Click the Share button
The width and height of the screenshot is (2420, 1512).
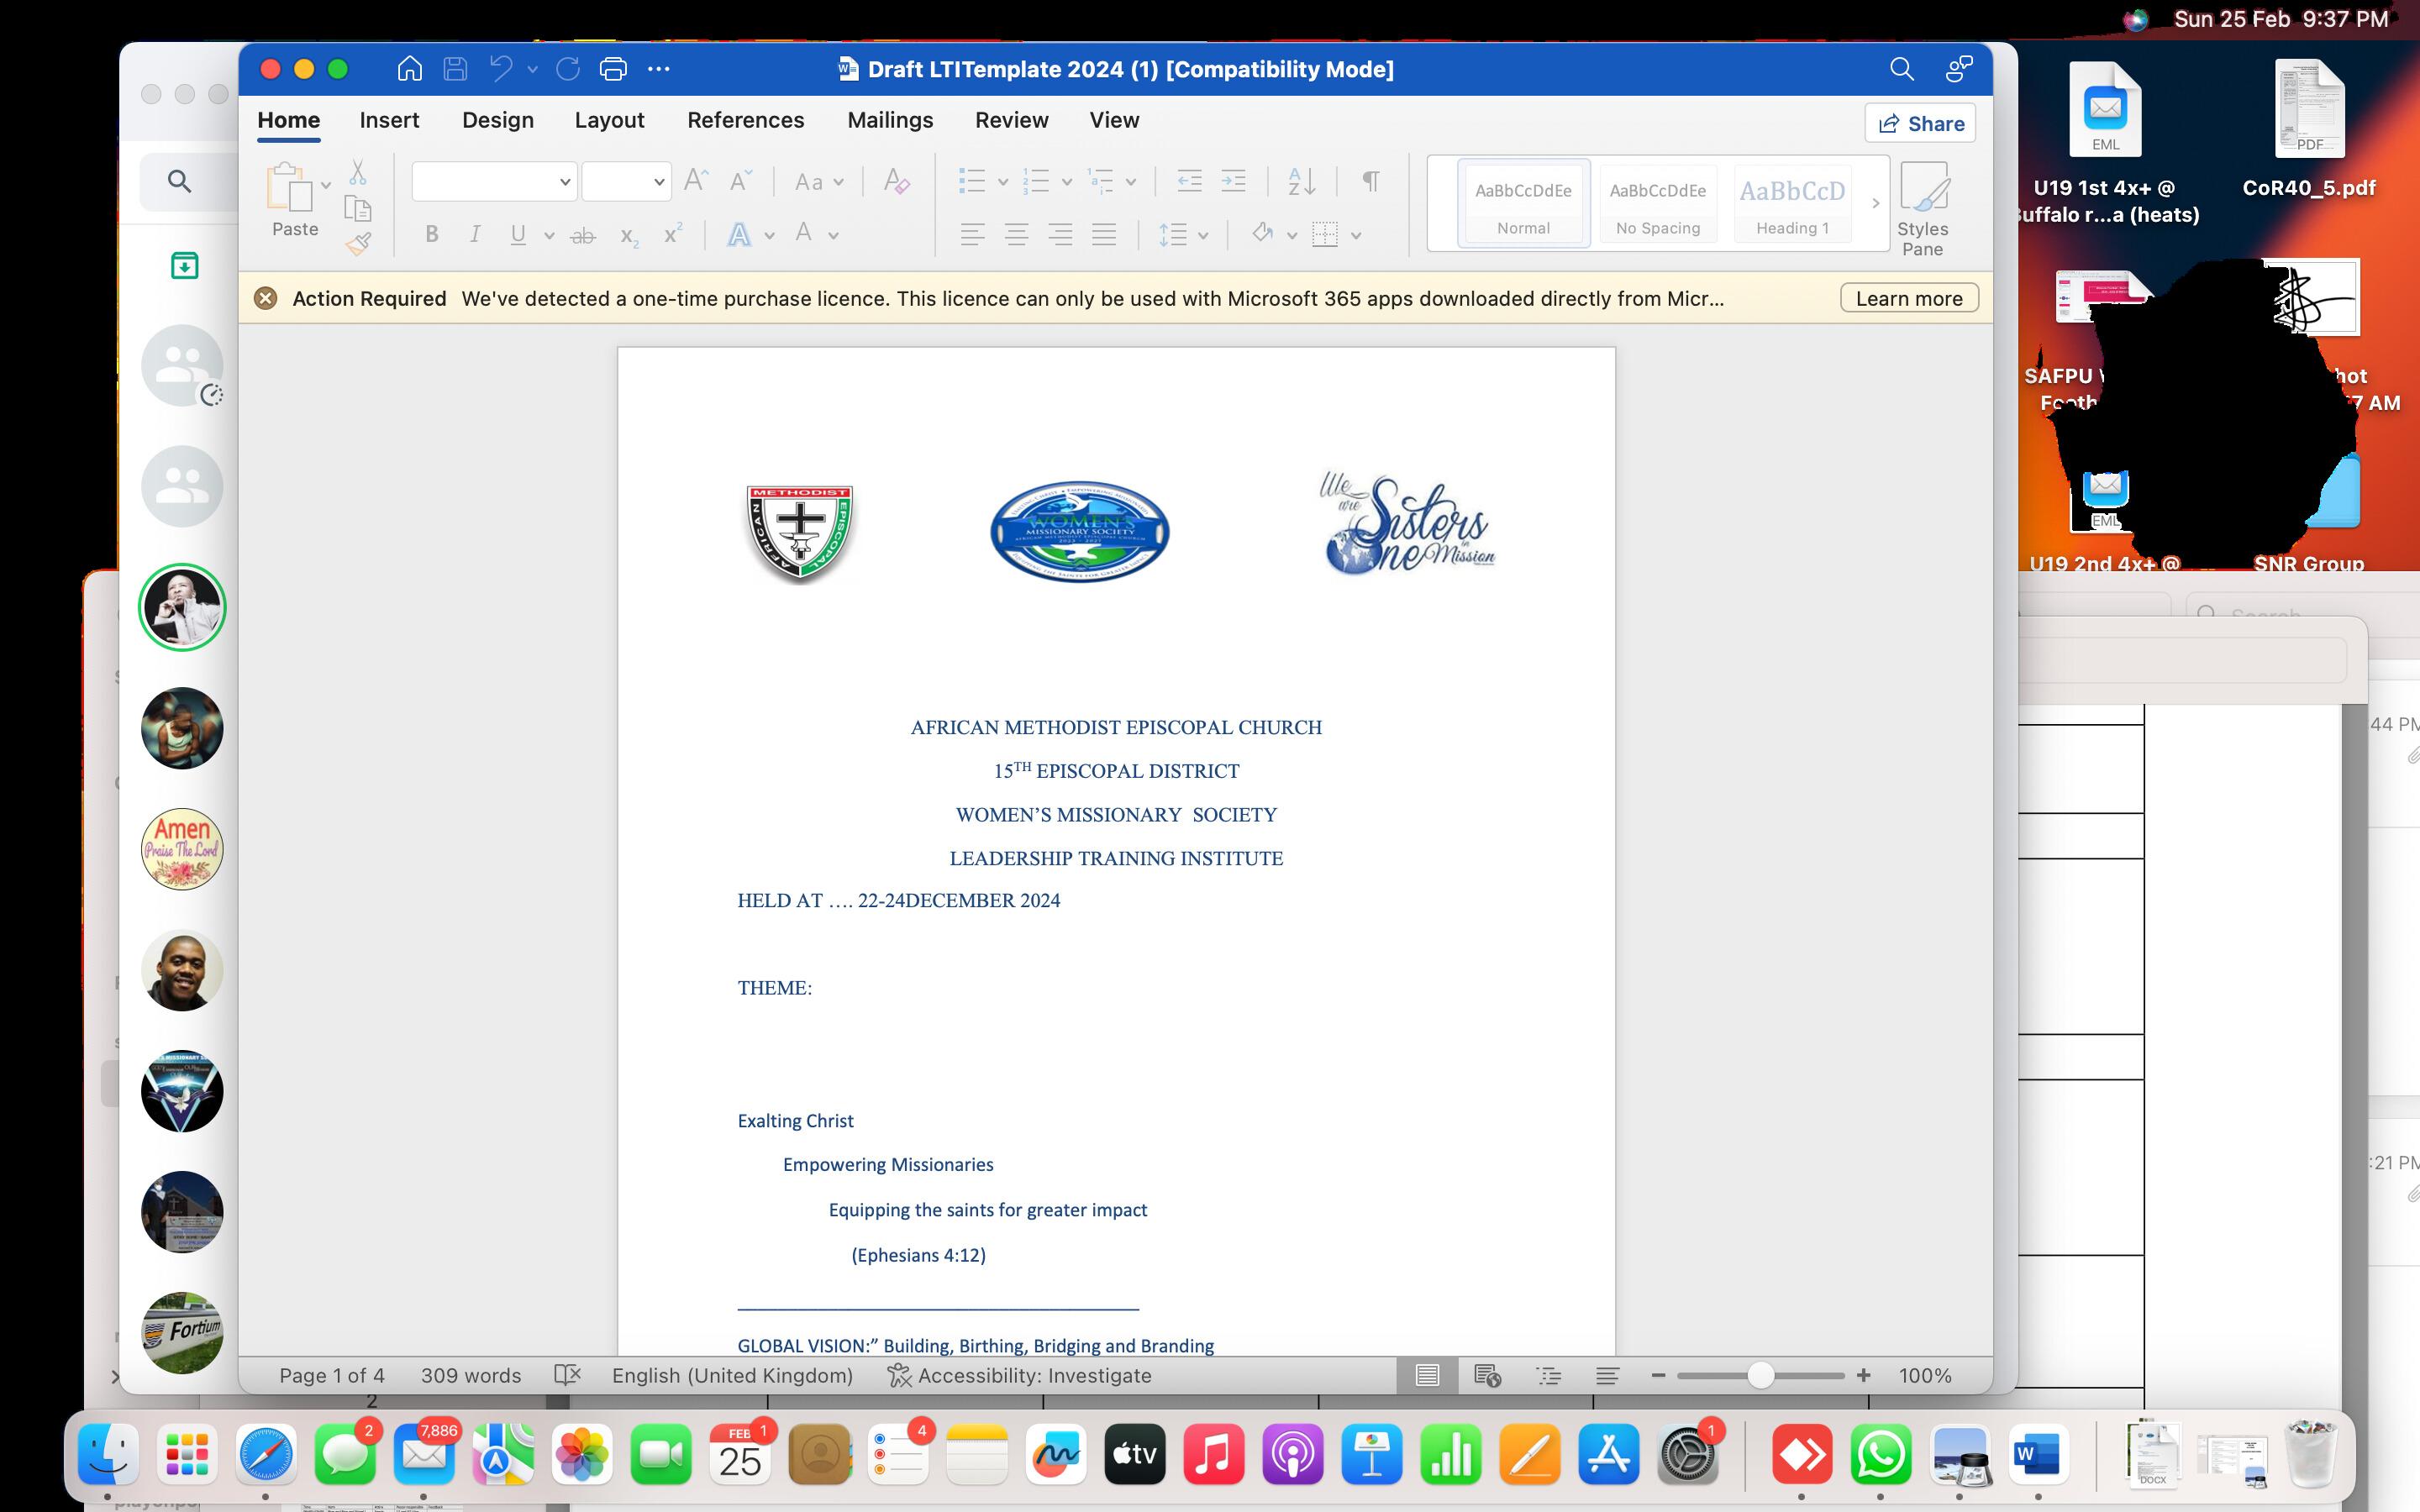[x=1920, y=124]
